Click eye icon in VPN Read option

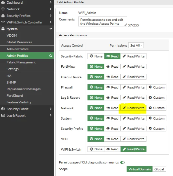point(108,139)
